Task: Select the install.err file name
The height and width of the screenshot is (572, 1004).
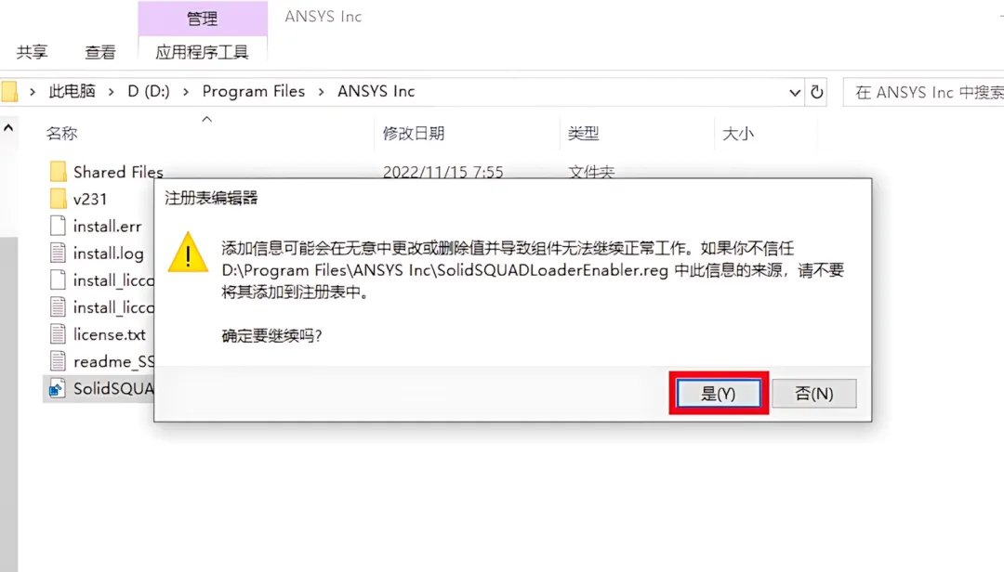Action: (107, 226)
